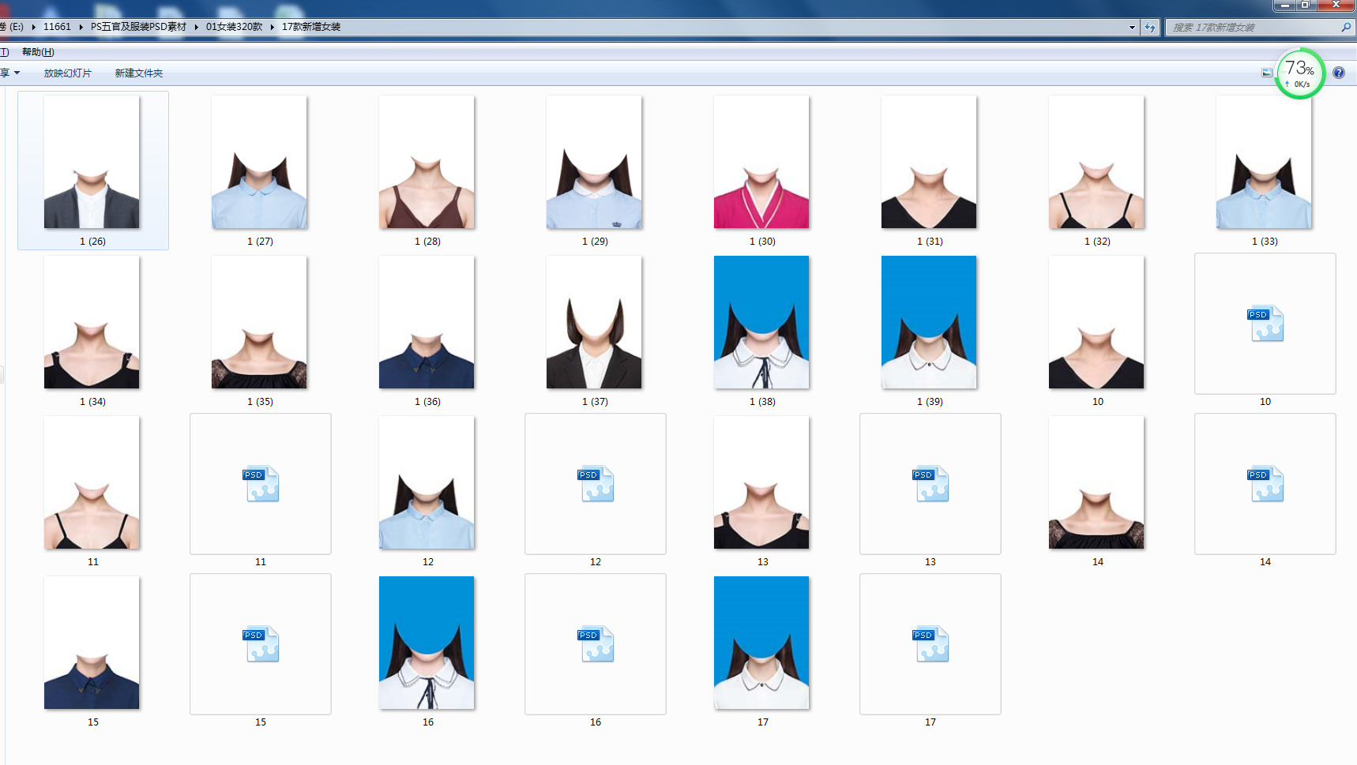The width and height of the screenshot is (1357, 765).
Task: Select image thumbnail 14 lace top
Action: (x=1096, y=482)
